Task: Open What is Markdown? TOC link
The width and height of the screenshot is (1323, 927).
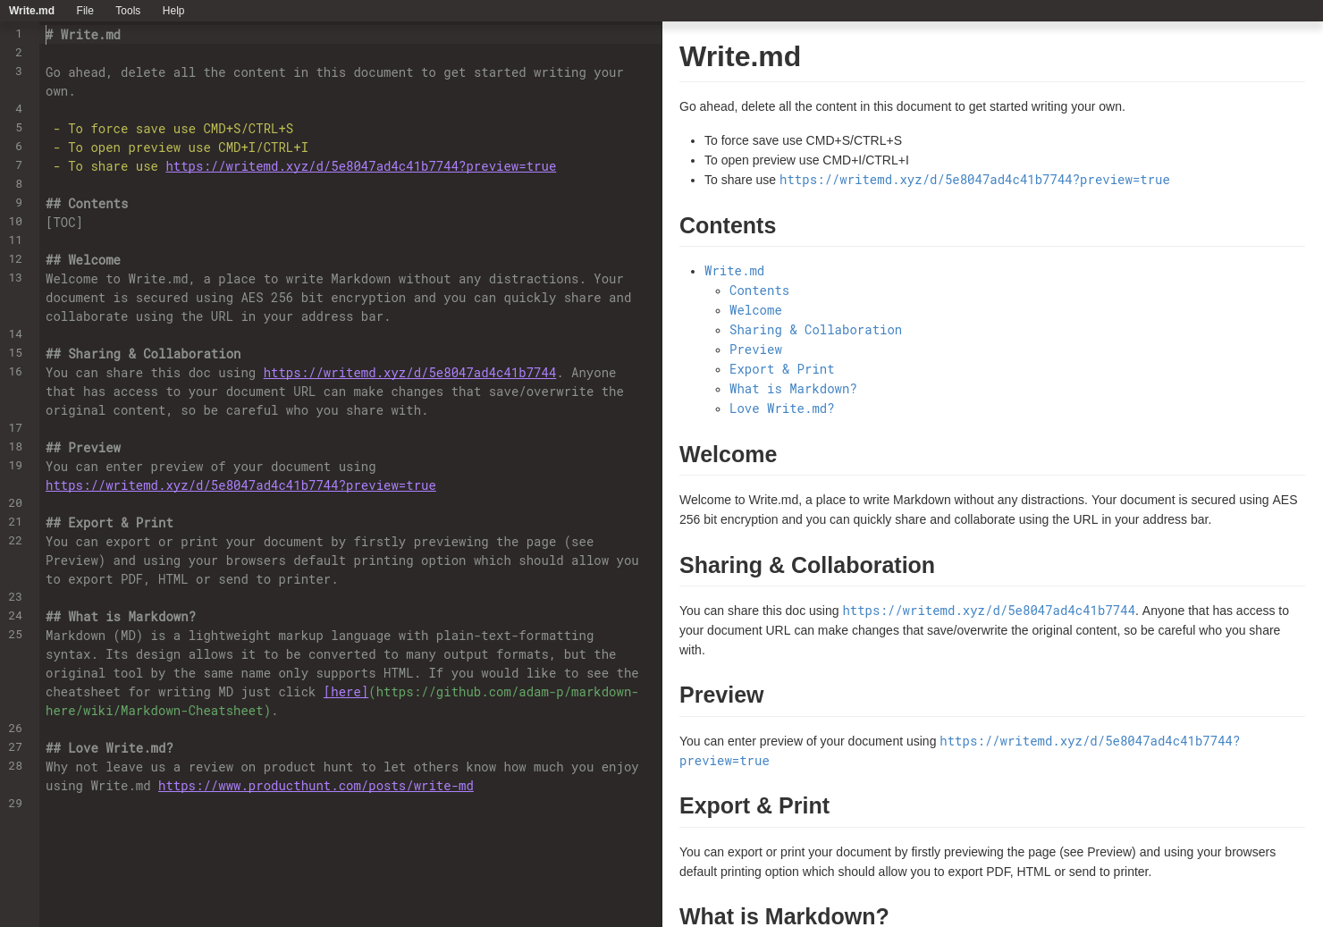Action: (793, 389)
